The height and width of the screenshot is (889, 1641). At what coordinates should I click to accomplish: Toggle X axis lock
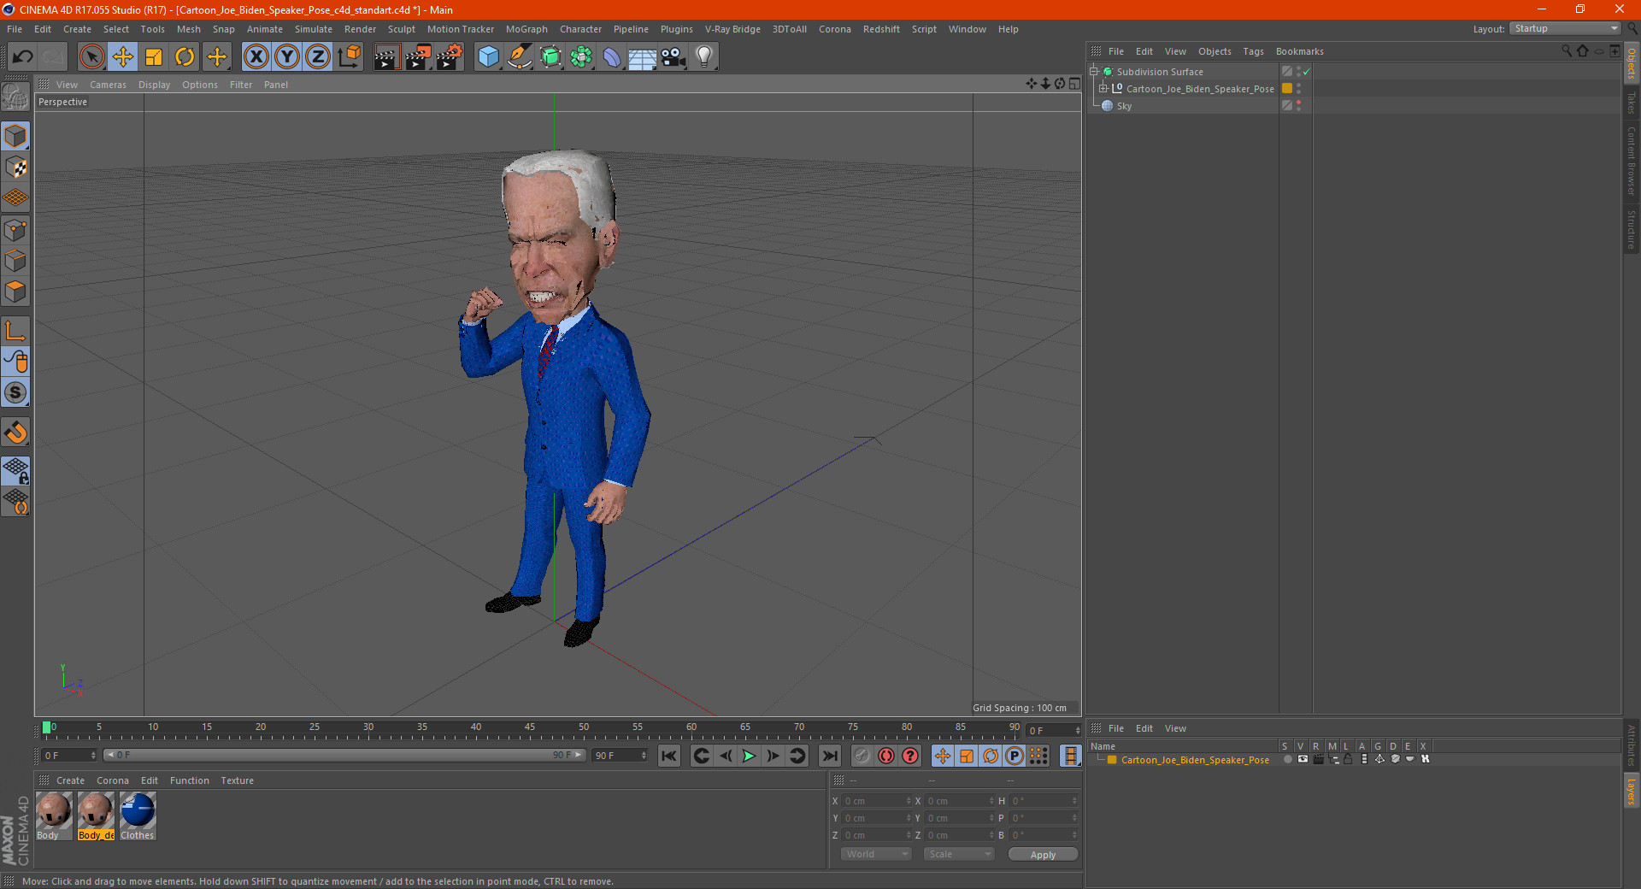point(256,57)
